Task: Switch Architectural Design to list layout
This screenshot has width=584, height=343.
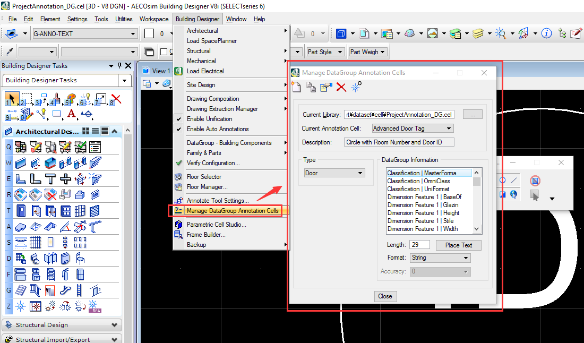Action: click(96, 131)
